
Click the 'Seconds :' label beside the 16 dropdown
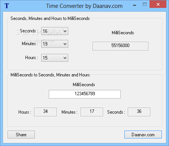[29, 31]
